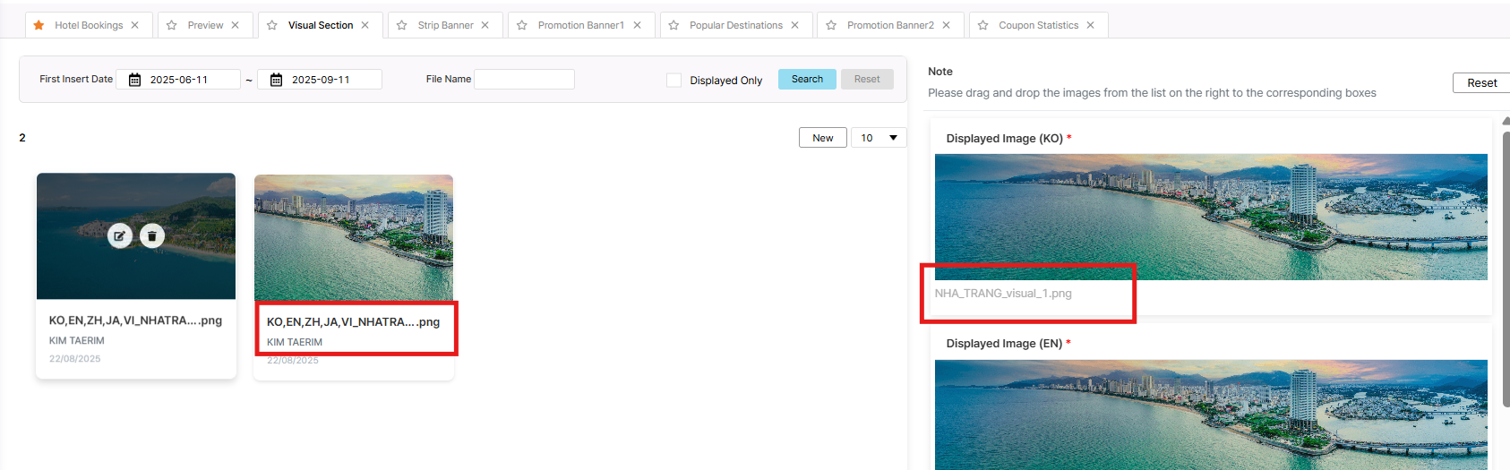Open the end date calendar icon

[277, 80]
